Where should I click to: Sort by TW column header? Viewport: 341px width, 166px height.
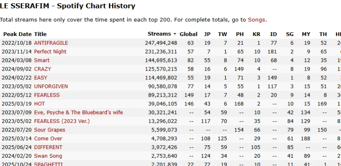(x=223, y=34)
